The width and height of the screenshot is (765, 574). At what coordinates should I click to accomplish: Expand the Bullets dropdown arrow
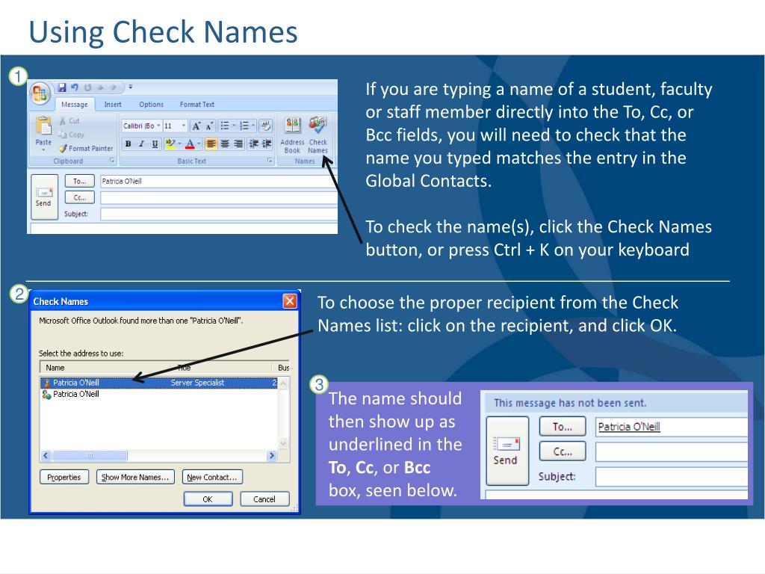tap(234, 126)
